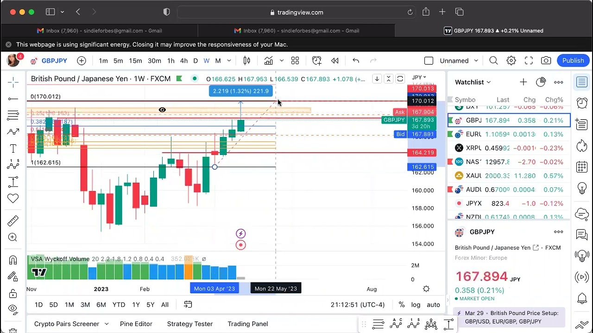Open the chart layout selector
This screenshot has height=333, width=593.
point(429,61)
